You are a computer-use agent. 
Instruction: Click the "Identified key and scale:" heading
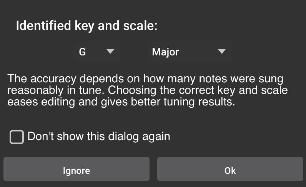click(87, 26)
